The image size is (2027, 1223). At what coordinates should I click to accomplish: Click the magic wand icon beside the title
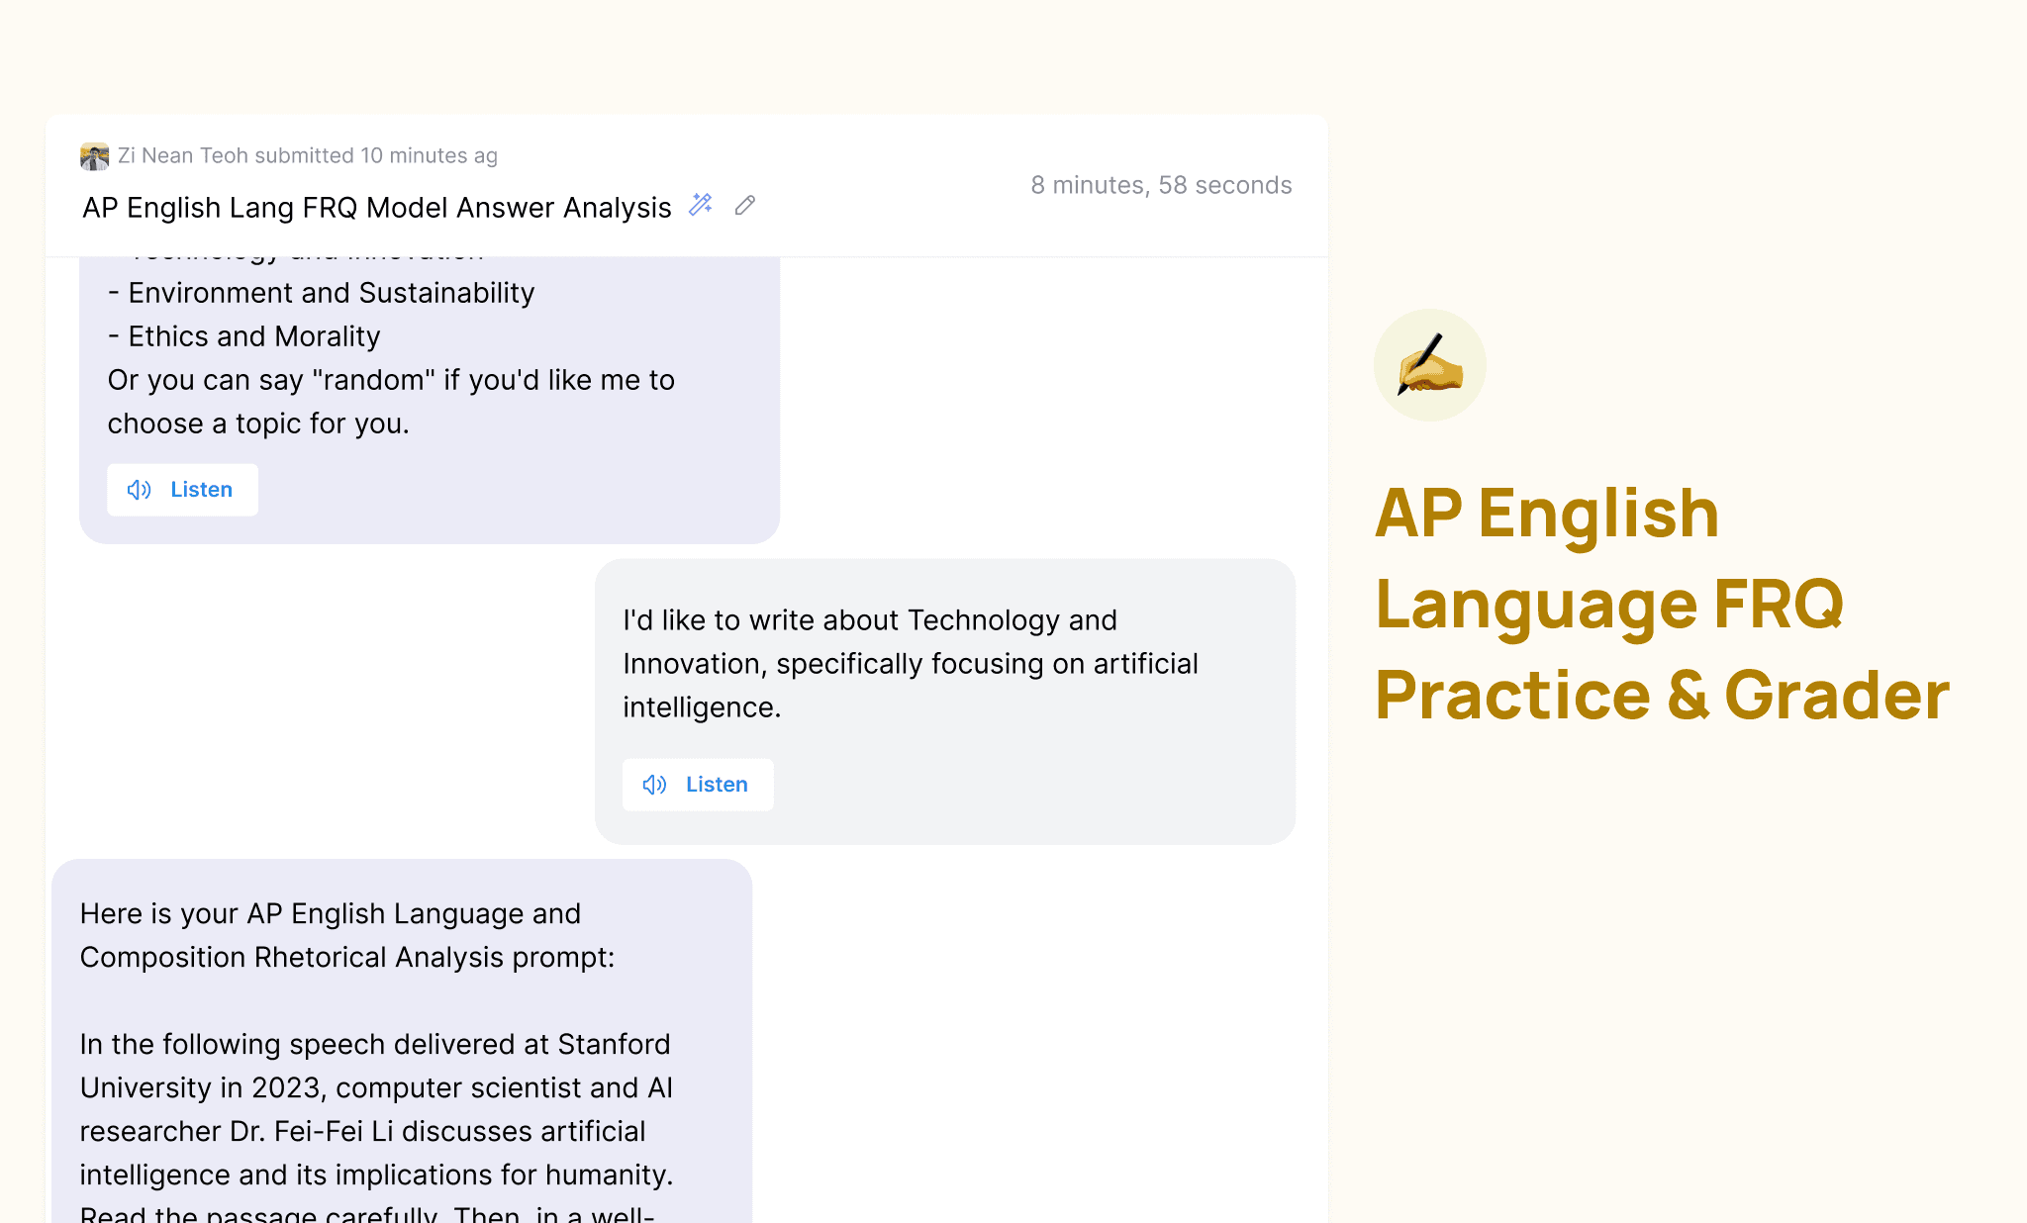(x=701, y=205)
